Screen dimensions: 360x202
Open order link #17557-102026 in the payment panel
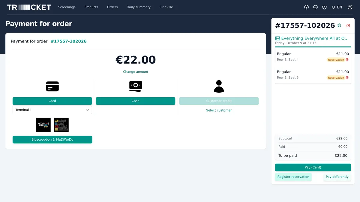click(69, 41)
